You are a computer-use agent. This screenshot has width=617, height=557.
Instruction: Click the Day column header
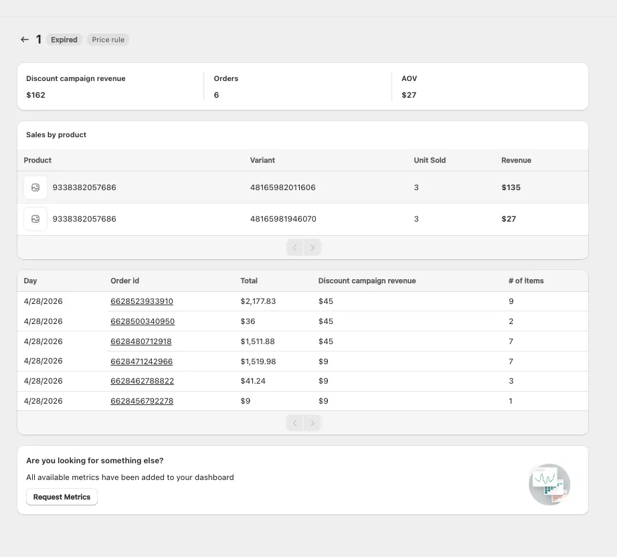30,281
